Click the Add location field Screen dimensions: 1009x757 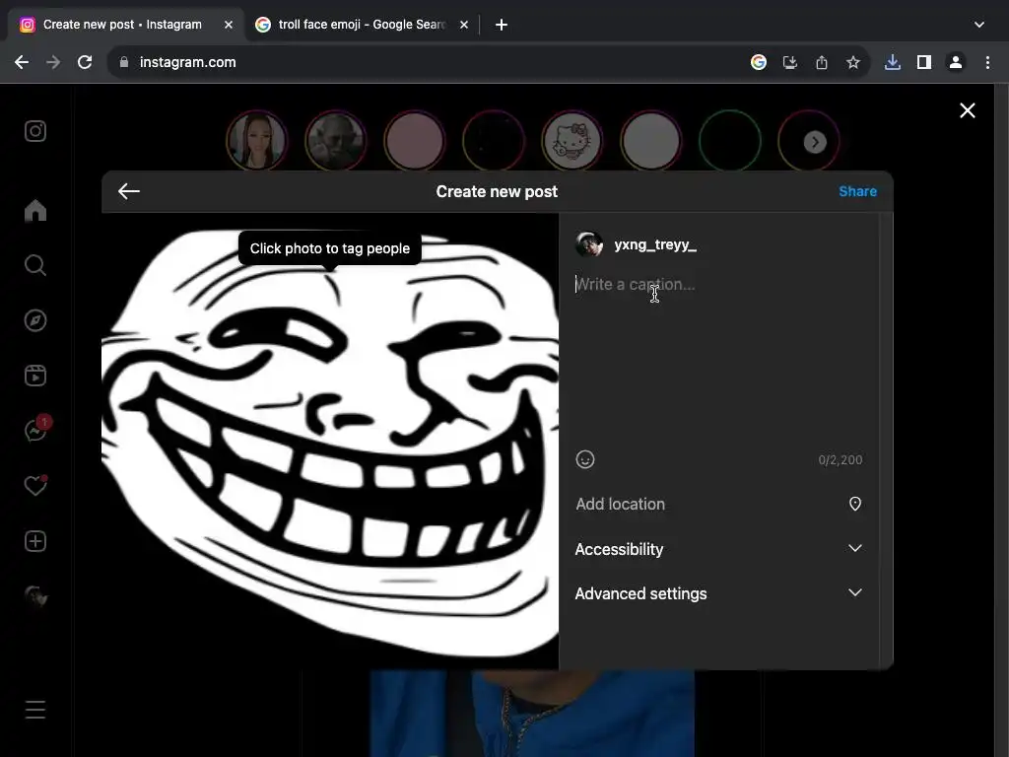click(718, 504)
